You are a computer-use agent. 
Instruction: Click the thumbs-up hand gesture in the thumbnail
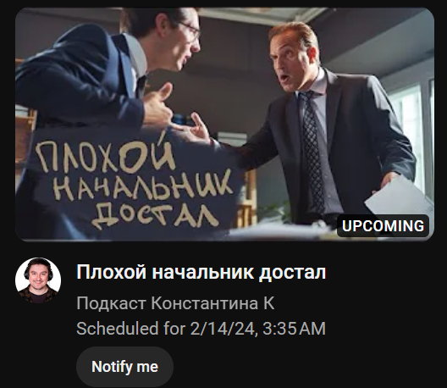pos(157,107)
